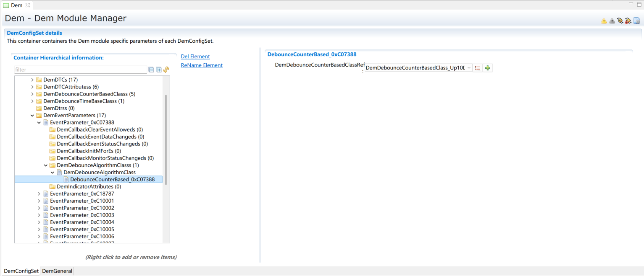Expand the EventParameter_0xC18787 node

coord(39,194)
